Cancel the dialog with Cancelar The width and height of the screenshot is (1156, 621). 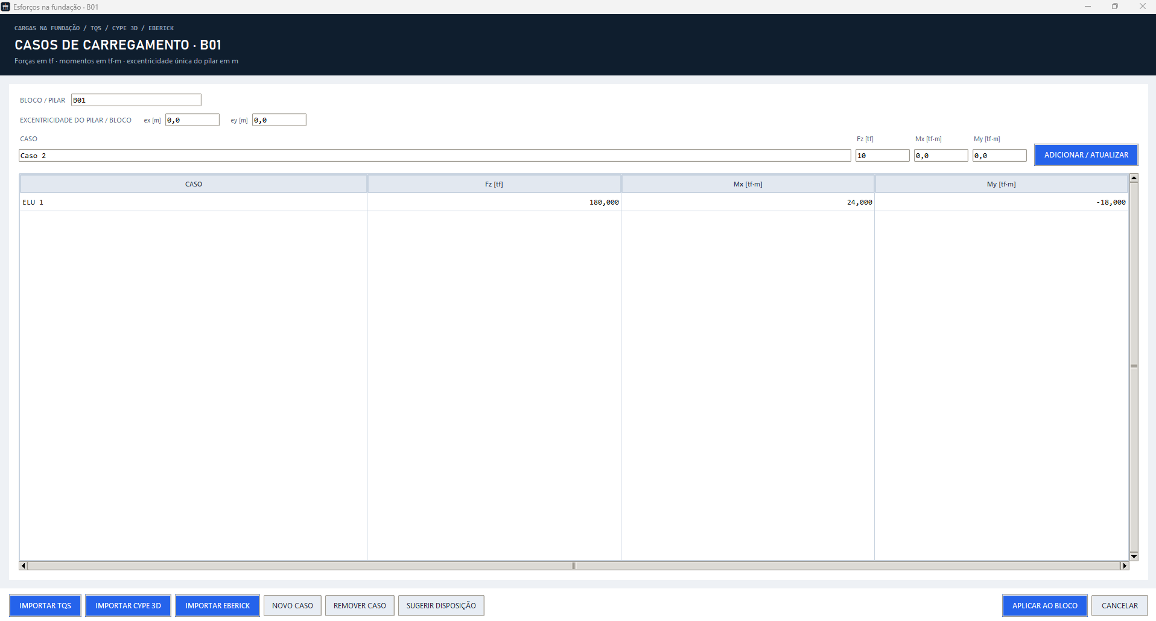point(1120,605)
